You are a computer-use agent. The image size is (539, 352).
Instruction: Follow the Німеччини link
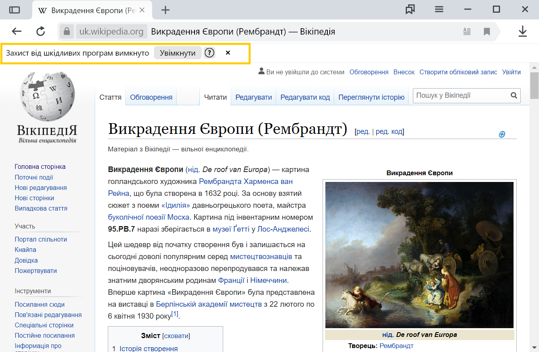coord(269,280)
